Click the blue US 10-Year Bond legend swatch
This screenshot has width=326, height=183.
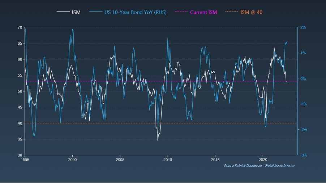click(x=96, y=12)
